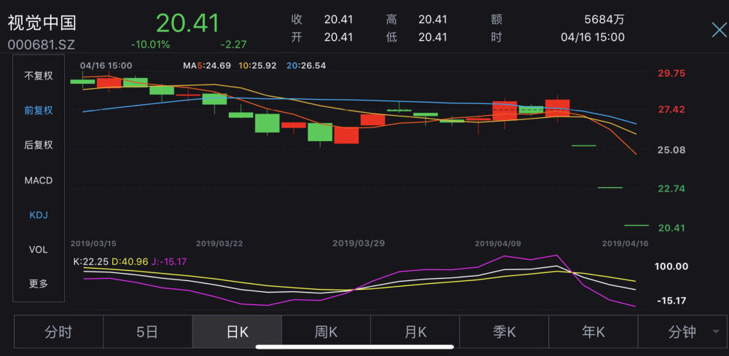
Task: Select 不复权 price adjustment option
Action: coord(39,76)
